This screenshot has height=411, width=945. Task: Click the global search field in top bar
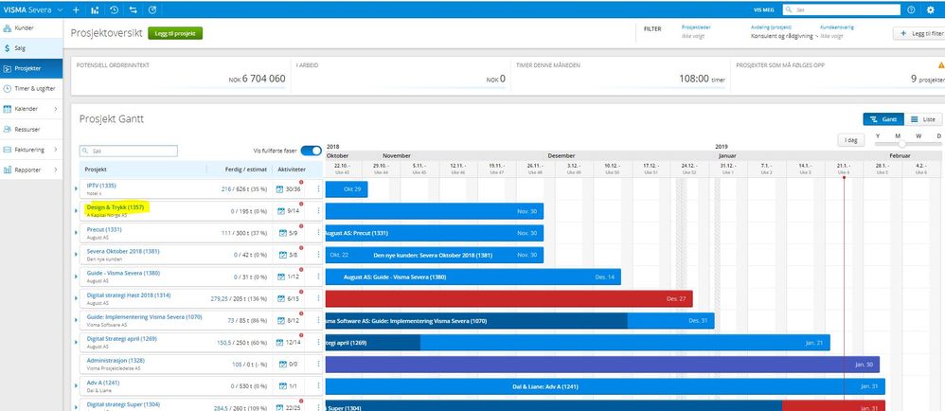tap(842, 9)
